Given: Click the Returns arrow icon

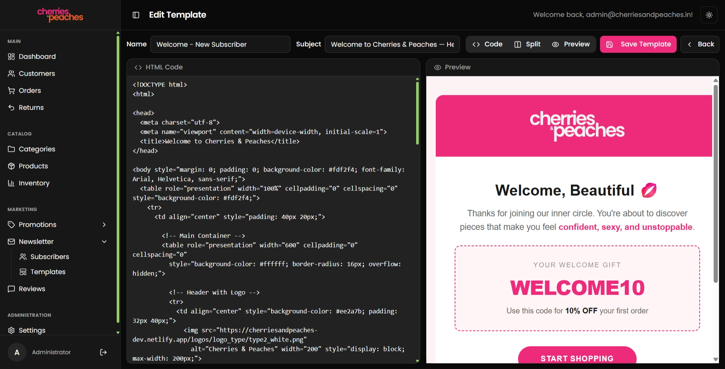Looking at the screenshot, I should (x=11, y=108).
